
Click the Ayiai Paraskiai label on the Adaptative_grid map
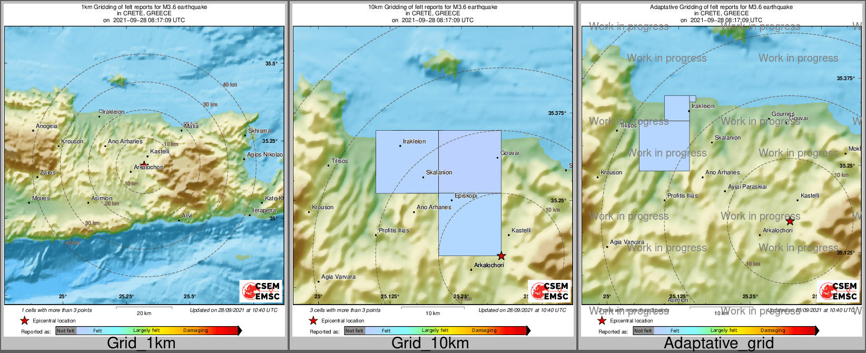click(x=747, y=187)
